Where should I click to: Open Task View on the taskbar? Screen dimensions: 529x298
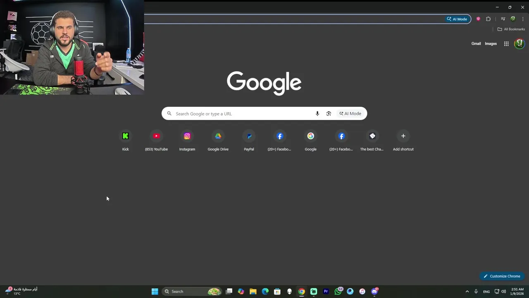point(229,291)
